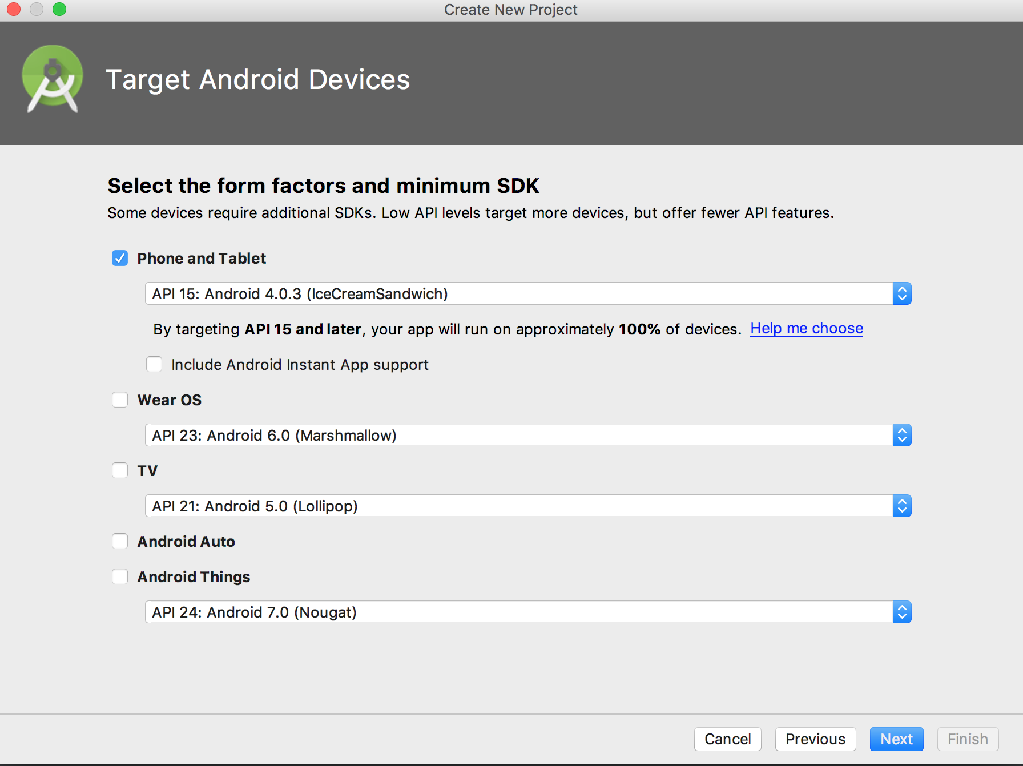The height and width of the screenshot is (766, 1023).
Task: Expand the Android Things API 24 dropdown
Action: (x=518, y=612)
